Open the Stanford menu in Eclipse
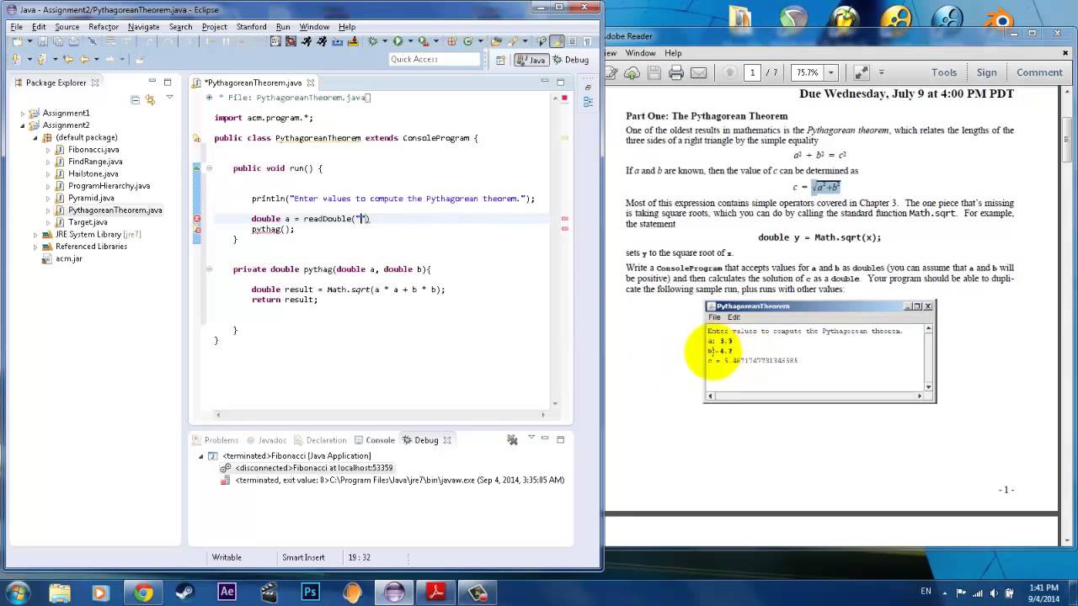1078x606 pixels. click(x=251, y=27)
